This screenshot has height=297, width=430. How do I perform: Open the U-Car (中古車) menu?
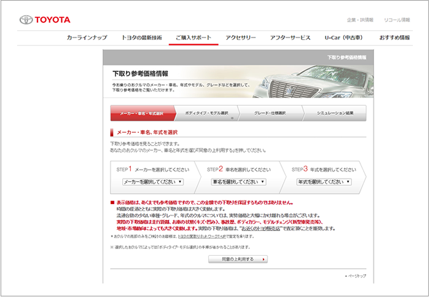pyautogui.click(x=345, y=38)
